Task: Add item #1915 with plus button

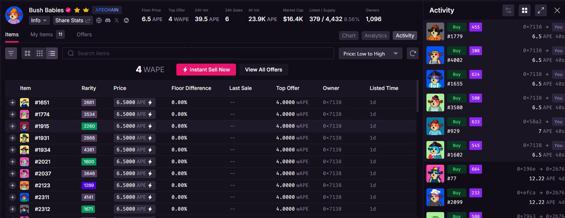Action: tap(12, 126)
